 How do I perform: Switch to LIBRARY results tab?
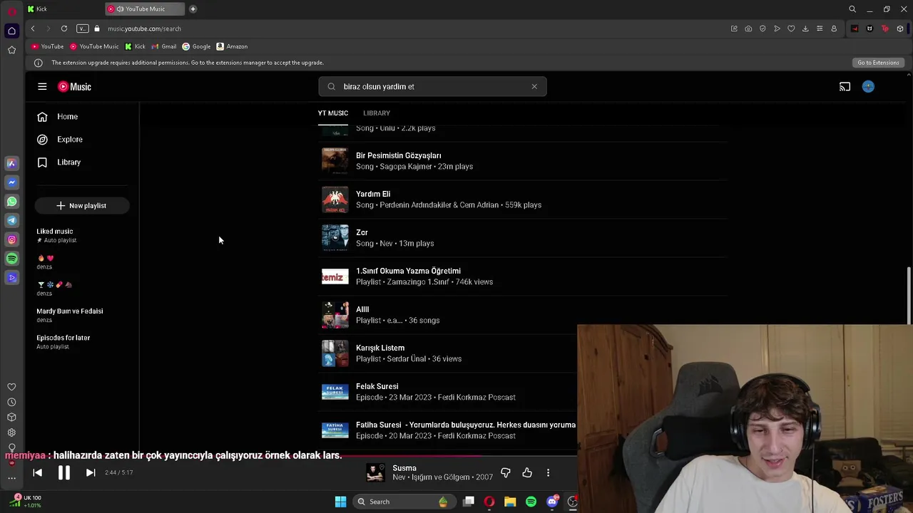[x=376, y=113]
